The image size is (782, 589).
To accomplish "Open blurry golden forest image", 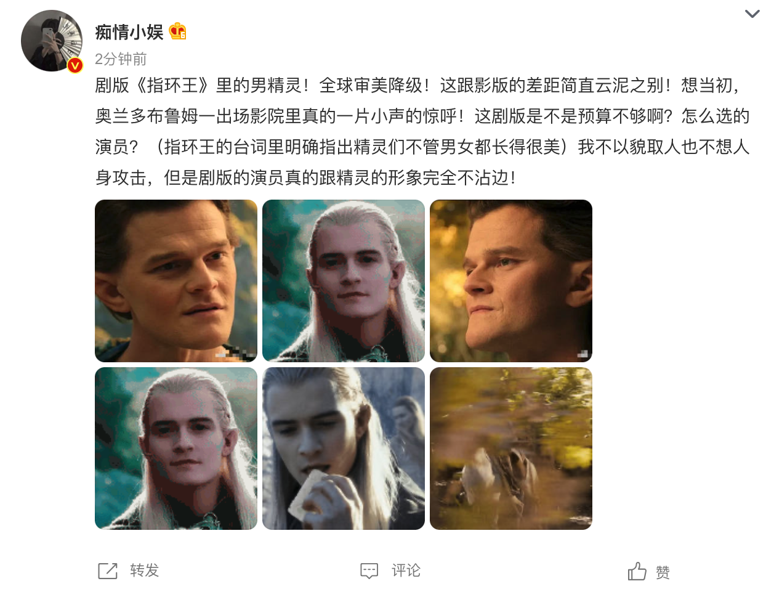I will (x=511, y=449).
